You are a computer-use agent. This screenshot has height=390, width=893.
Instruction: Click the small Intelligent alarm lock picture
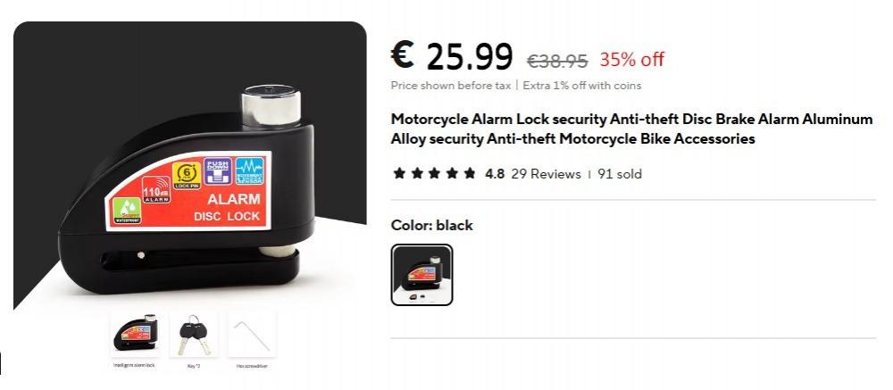tap(134, 335)
